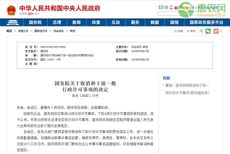This screenshot has height=154, width=230.
Task: Open the 互动 menu
Action: coord(116,22)
